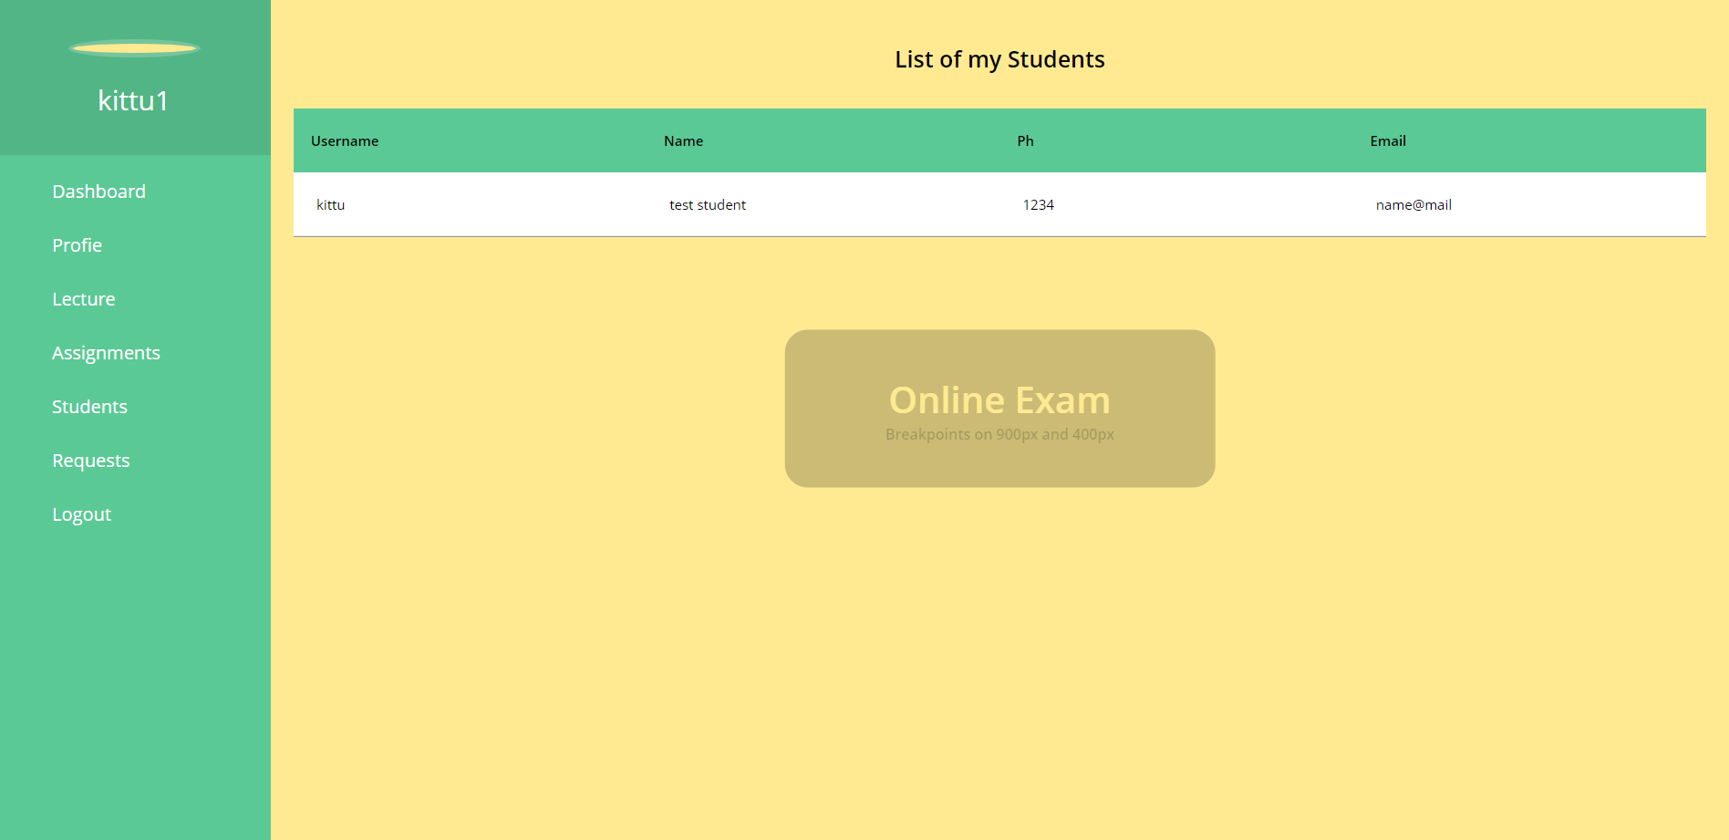The height and width of the screenshot is (840, 1729).
Task: Click the Username column header
Action: (x=345, y=140)
